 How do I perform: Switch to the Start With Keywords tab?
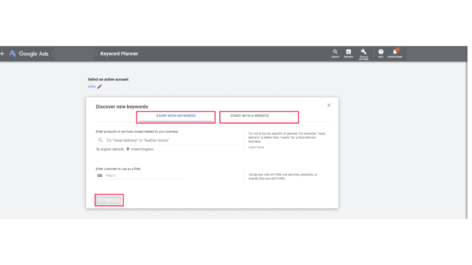(x=176, y=116)
